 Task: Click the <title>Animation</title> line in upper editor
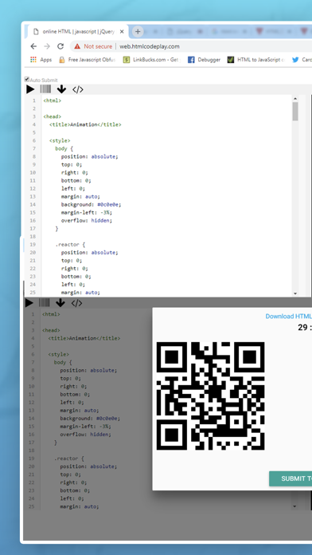(85, 124)
